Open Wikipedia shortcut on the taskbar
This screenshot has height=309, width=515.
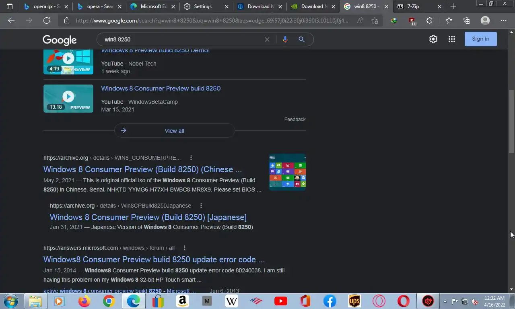pyautogui.click(x=231, y=301)
